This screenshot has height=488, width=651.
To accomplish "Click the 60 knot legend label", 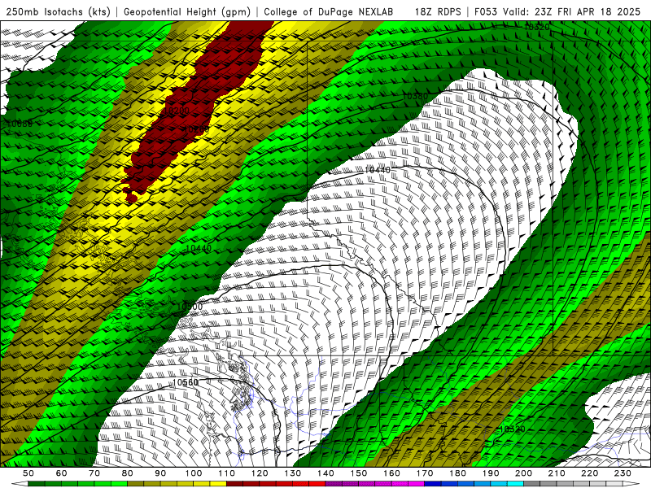I will coord(62,473).
